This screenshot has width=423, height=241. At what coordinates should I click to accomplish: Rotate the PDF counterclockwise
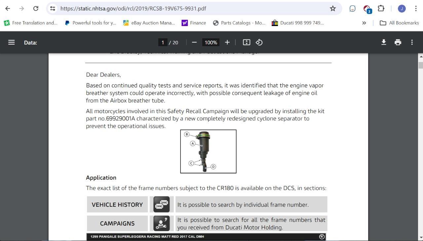[259, 42]
